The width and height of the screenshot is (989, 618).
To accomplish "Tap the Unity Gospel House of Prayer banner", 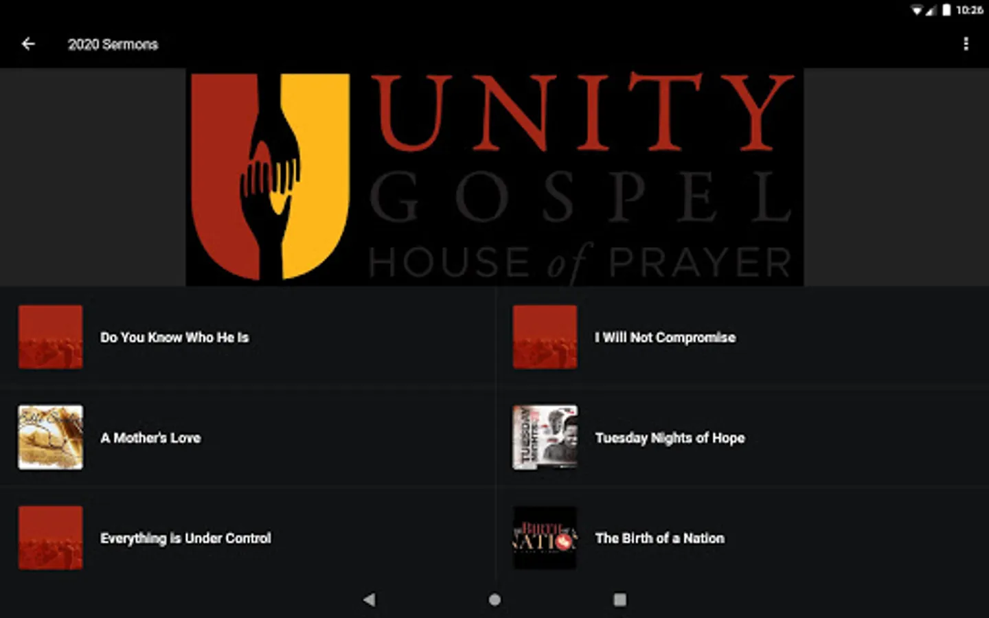I will (x=494, y=177).
